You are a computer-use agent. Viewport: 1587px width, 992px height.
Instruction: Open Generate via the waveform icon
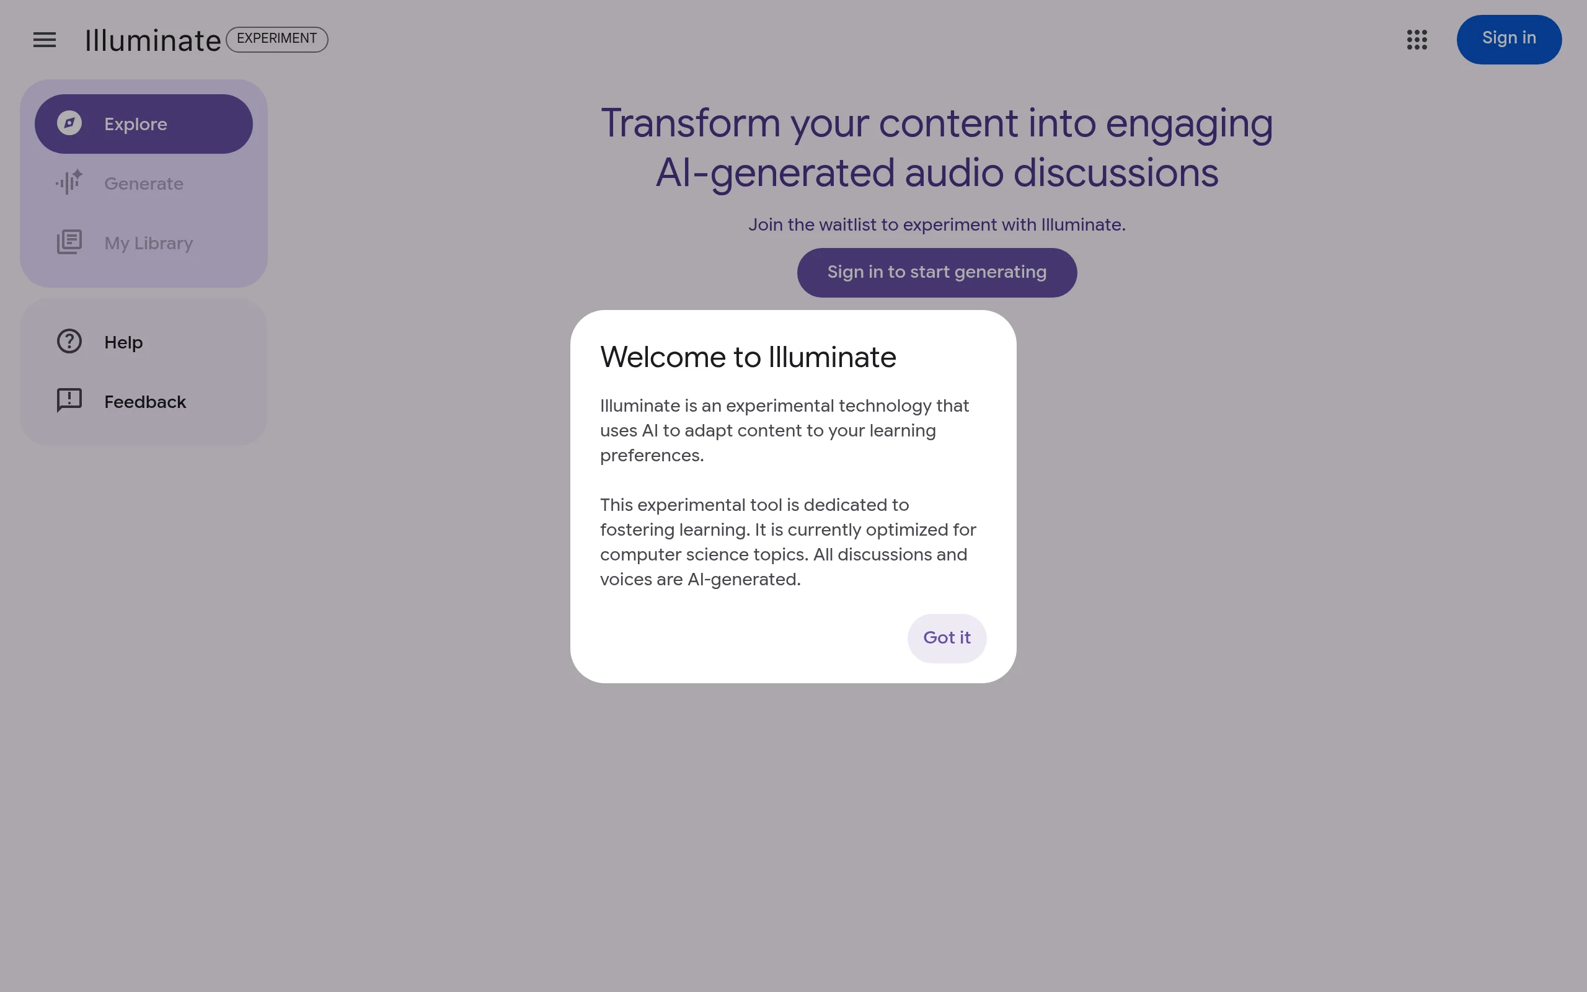pyautogui.click(x=69, y=183)
